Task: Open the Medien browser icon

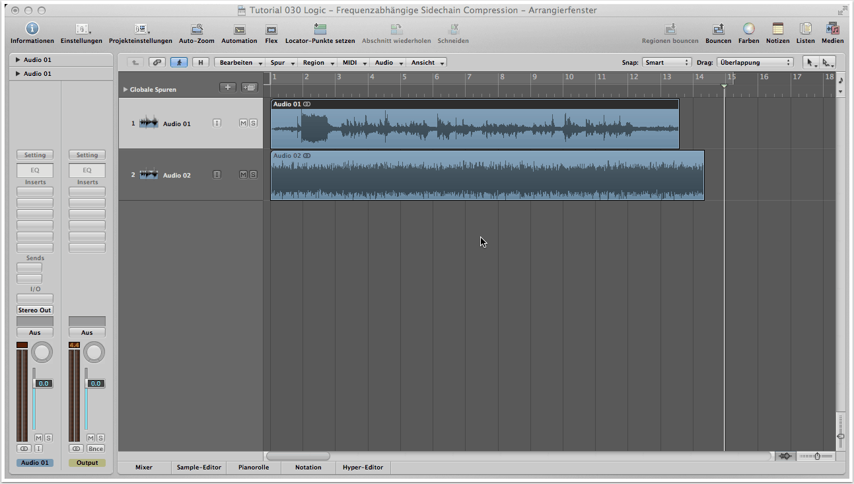Action: (832, 29)
